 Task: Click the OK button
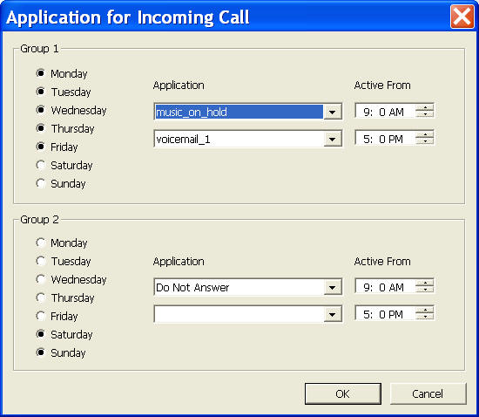343,393
